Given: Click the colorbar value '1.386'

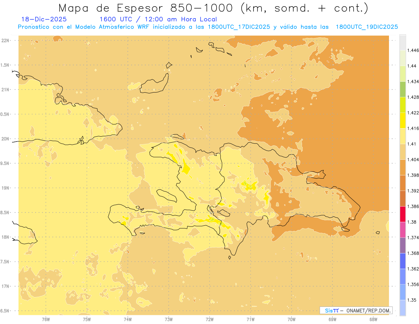Looking at the screenshot, I should (413, 207).
